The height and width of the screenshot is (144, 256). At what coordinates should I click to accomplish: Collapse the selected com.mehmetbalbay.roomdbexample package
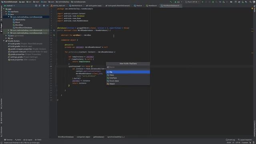(9, 17)
